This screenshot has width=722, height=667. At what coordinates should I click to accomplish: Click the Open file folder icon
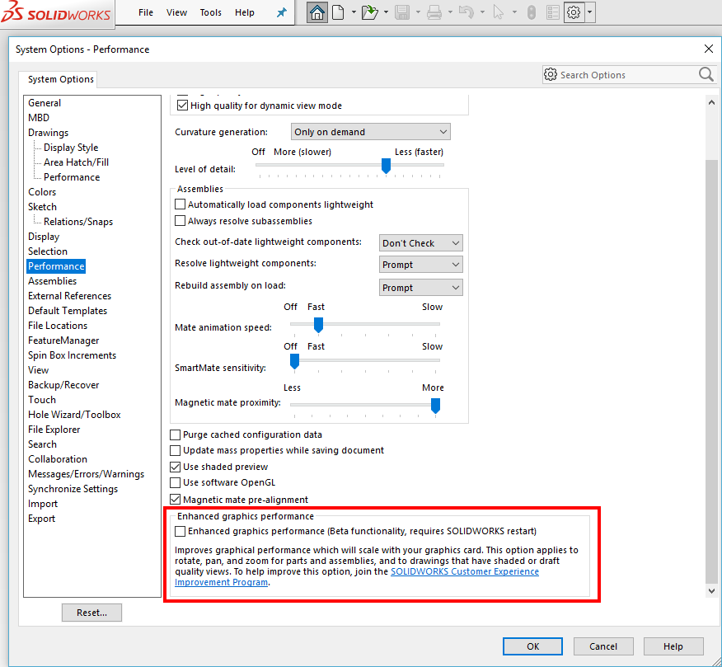pyautogui.click(x=370, y=12)
